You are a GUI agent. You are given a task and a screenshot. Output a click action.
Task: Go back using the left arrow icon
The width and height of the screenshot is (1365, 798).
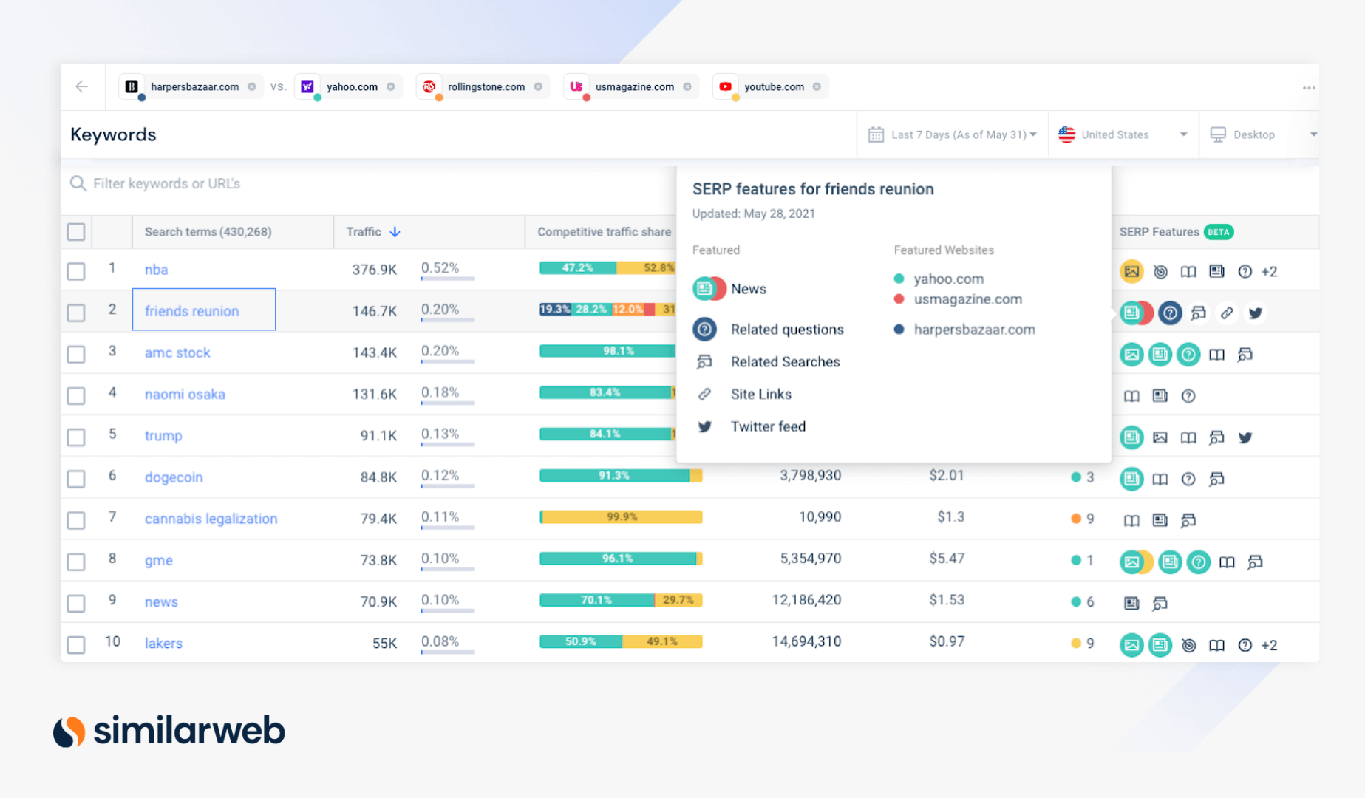(82, 86)
